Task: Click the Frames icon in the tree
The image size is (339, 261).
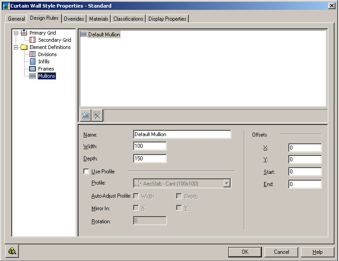Action: (32, 69)
